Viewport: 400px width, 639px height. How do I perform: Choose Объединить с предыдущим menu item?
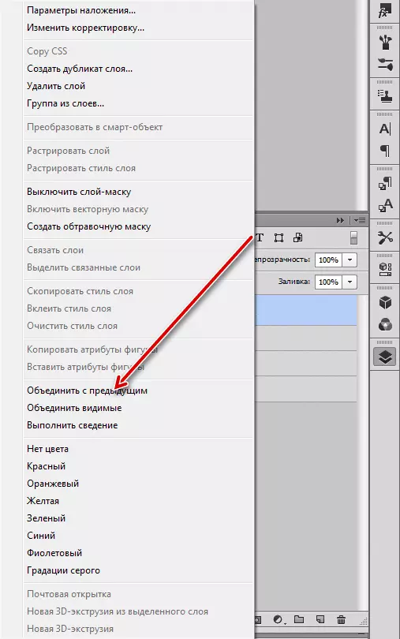click(88, 390)
